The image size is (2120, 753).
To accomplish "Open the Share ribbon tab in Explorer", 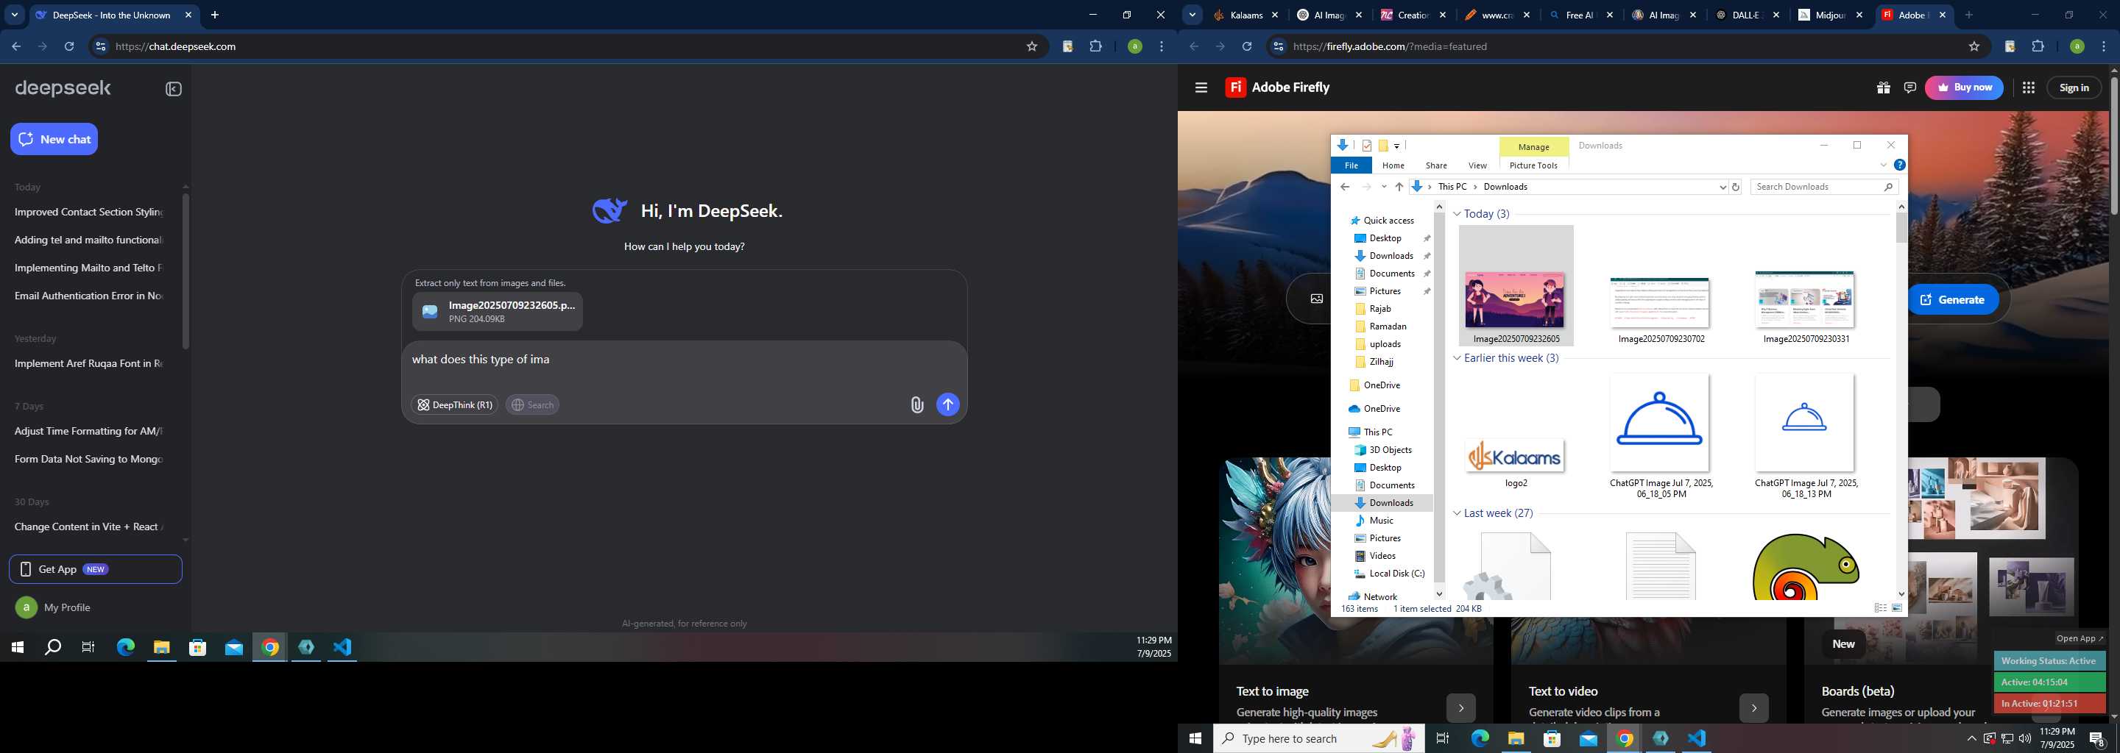I will (1436, 165).
